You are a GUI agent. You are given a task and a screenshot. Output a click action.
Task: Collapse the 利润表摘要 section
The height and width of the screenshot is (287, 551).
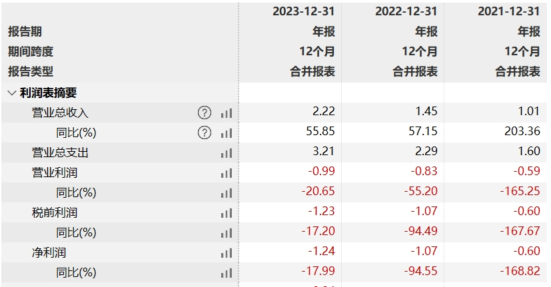11,93
